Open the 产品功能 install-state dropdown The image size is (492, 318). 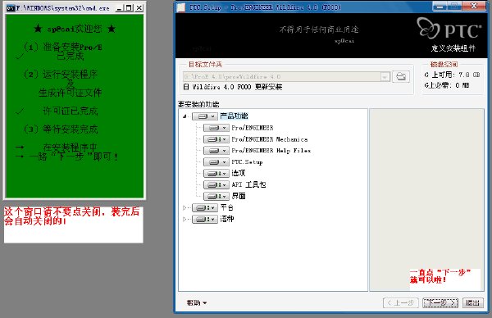(204, 116)
